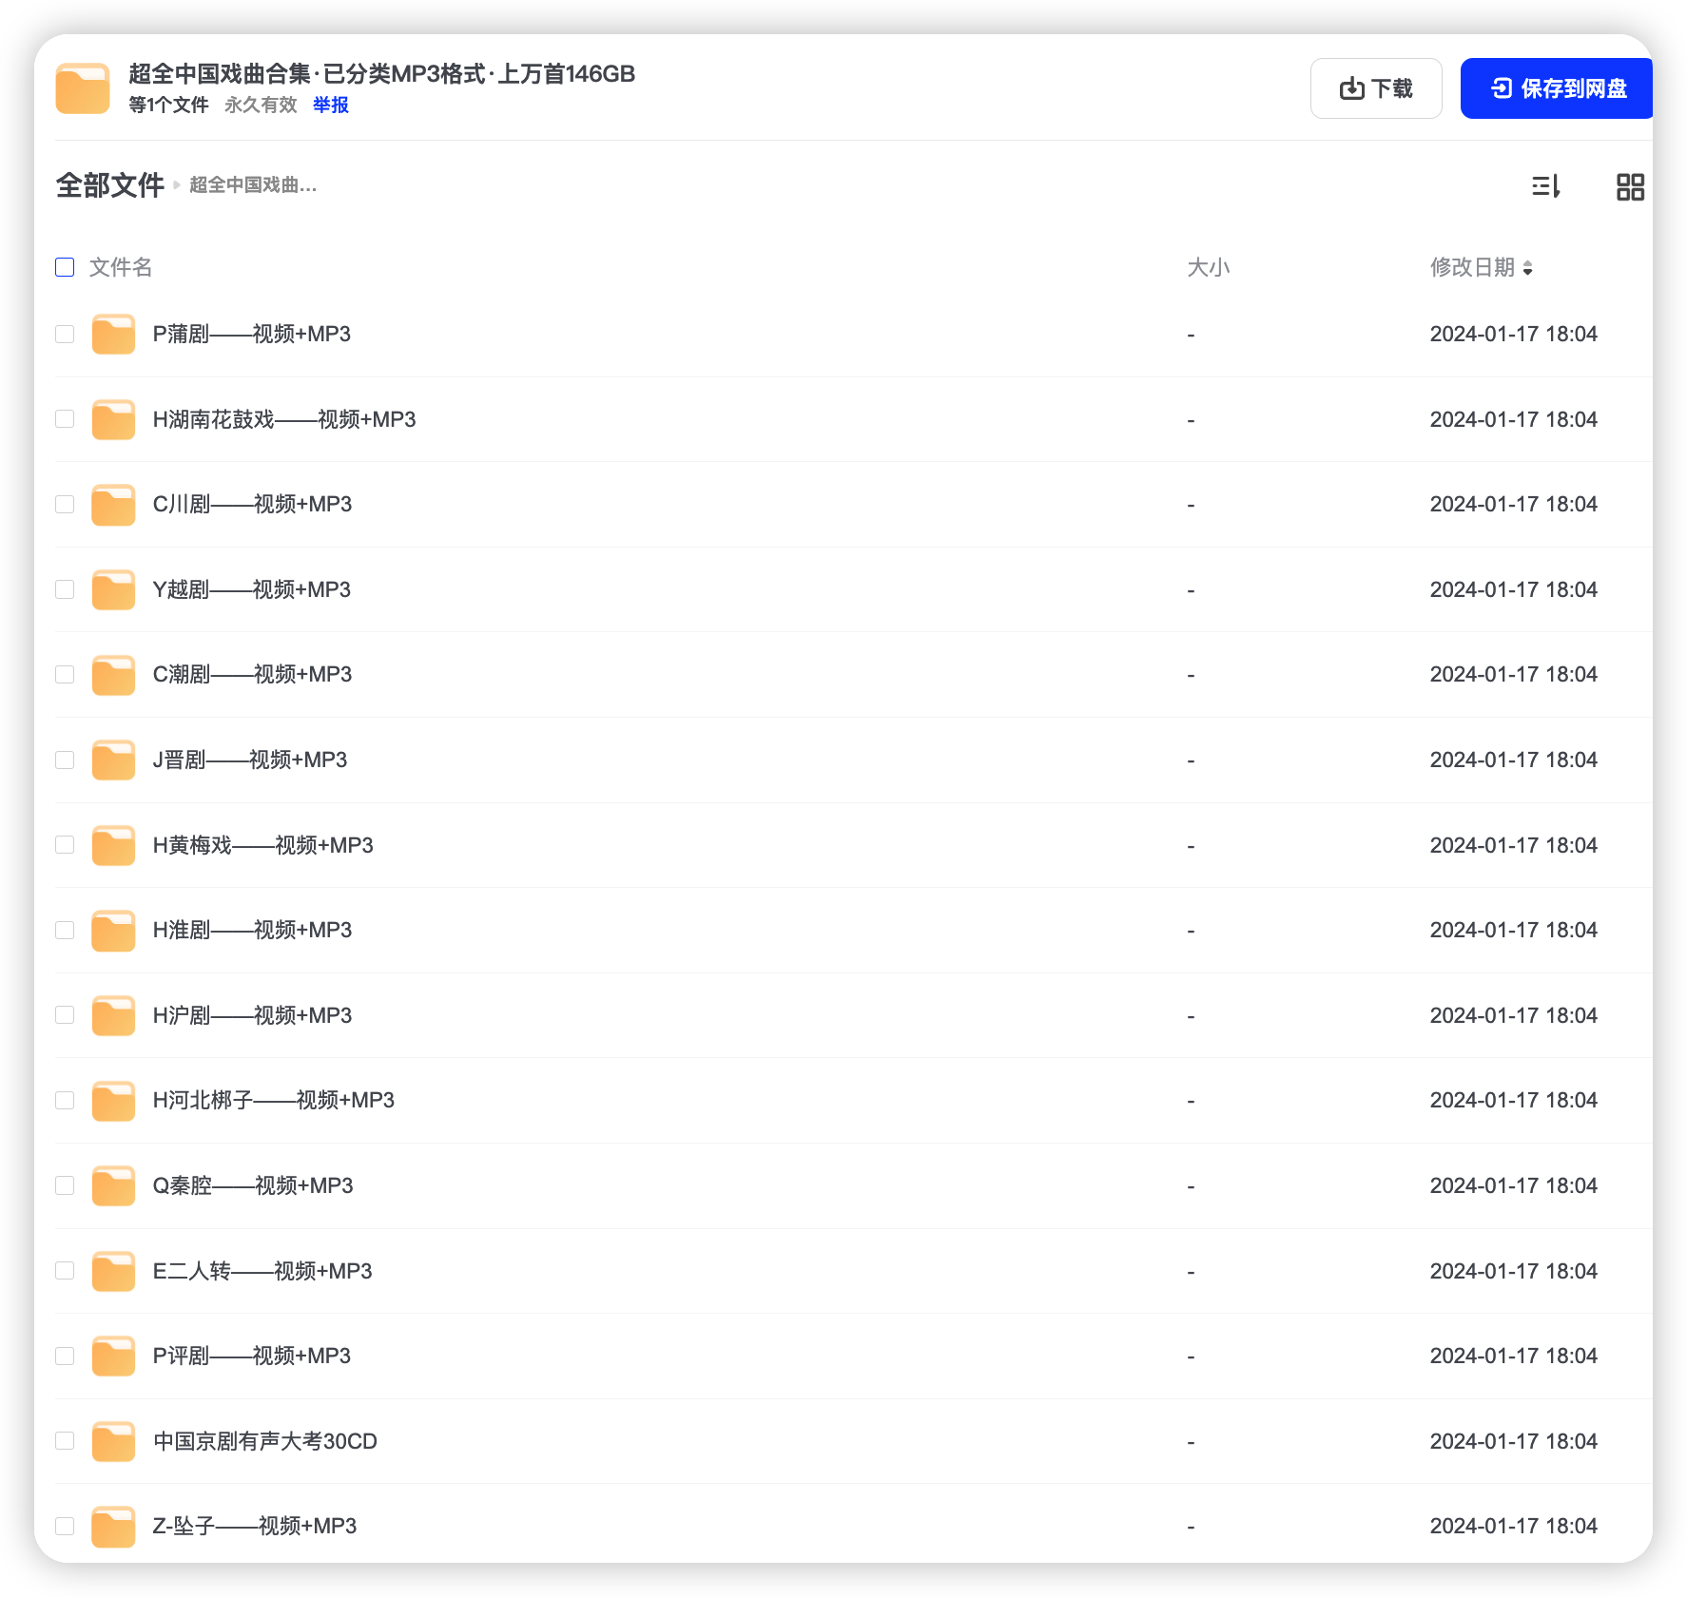The width and height of the screenshot is (1687, 1597).
Task: Open Z-坠子 folder icon
Action: 113,1527
